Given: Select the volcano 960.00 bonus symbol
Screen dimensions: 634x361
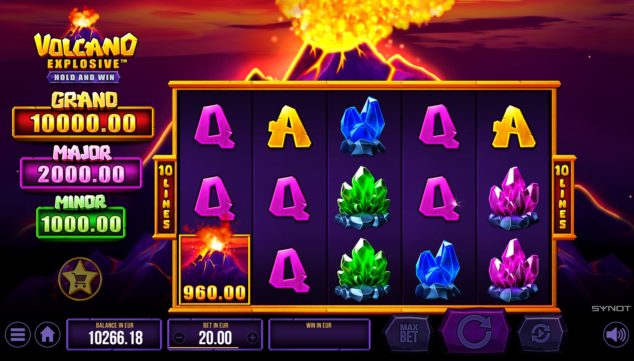Looking at the screenshot, I should [215, 269].
